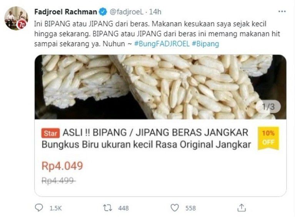Click the red Star seller badge
The image size is (295, 217).
pyautogui.click(x=50, y=133)
